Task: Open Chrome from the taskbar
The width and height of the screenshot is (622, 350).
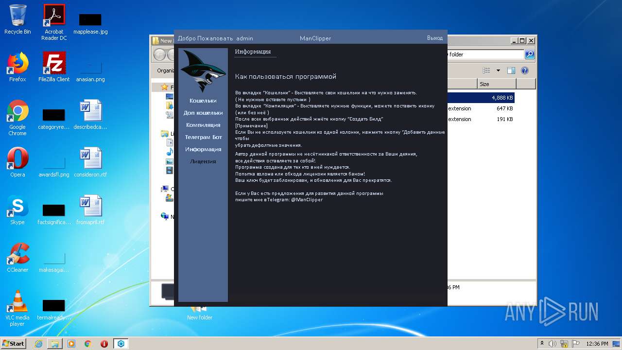Action: tap(88, 344)
